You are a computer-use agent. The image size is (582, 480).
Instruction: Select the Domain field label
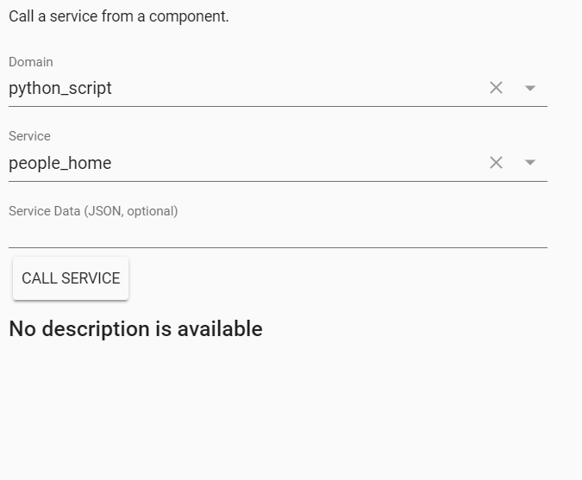pos(31,62)
